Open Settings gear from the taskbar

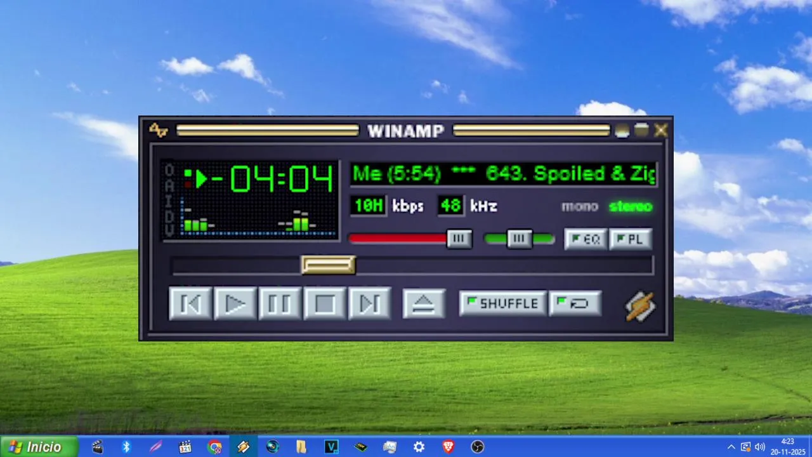point(419,447)
